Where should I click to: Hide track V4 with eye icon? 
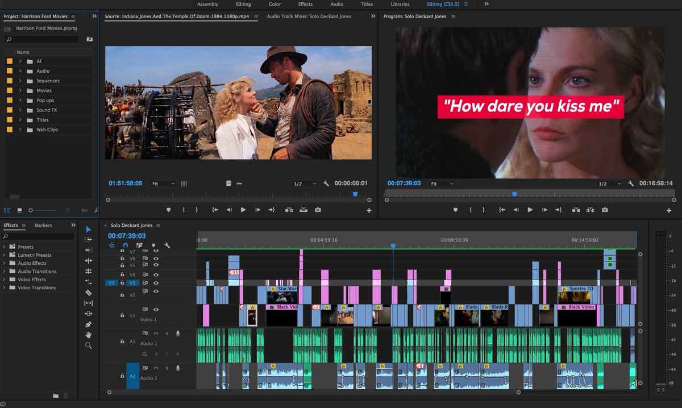click(156, 274)
